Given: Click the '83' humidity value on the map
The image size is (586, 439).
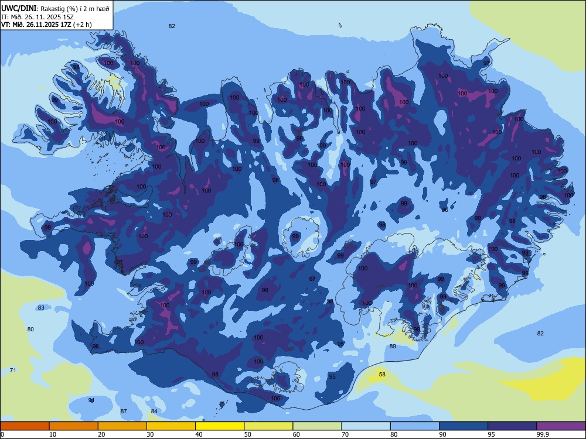Looking at the screenshot, I should pyautogui.click(x=41, y=308).
